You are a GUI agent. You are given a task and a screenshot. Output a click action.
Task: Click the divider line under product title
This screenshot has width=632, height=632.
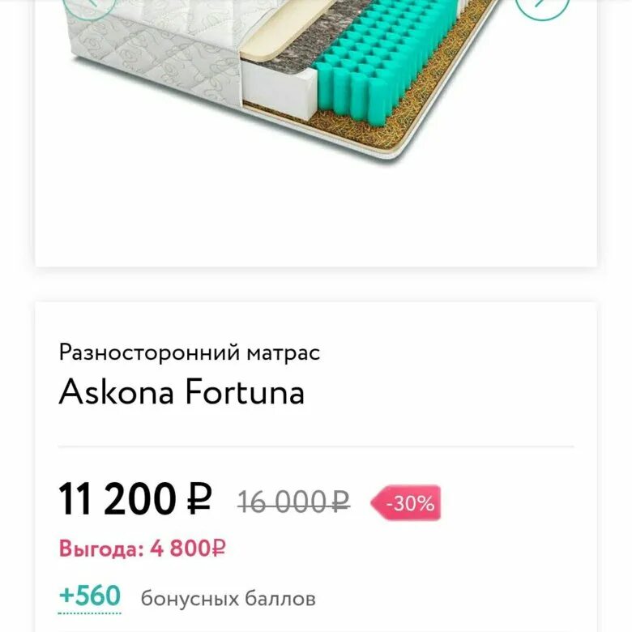[x=316, y=446]
